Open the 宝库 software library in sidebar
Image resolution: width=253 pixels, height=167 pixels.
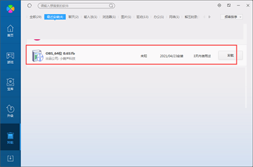10,84
